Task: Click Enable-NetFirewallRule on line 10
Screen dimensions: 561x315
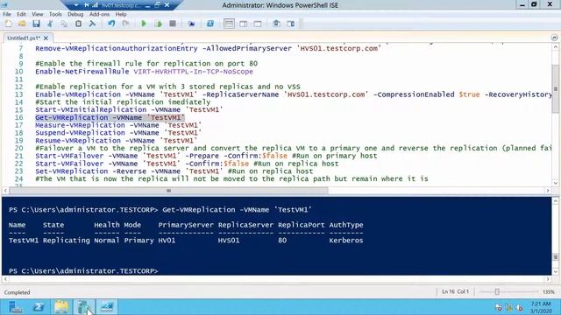Action: coord(82,72)
